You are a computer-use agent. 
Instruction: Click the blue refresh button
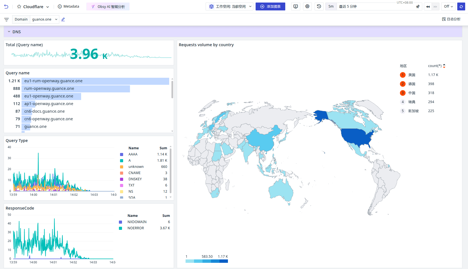pyautogui.click(x=461, y=6)
